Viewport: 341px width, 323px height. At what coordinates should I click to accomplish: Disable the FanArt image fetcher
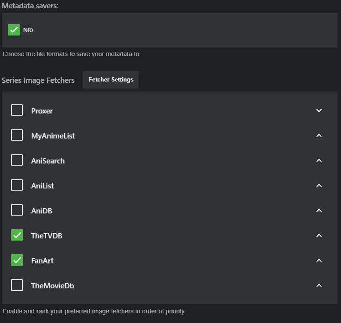click(17, 260)
